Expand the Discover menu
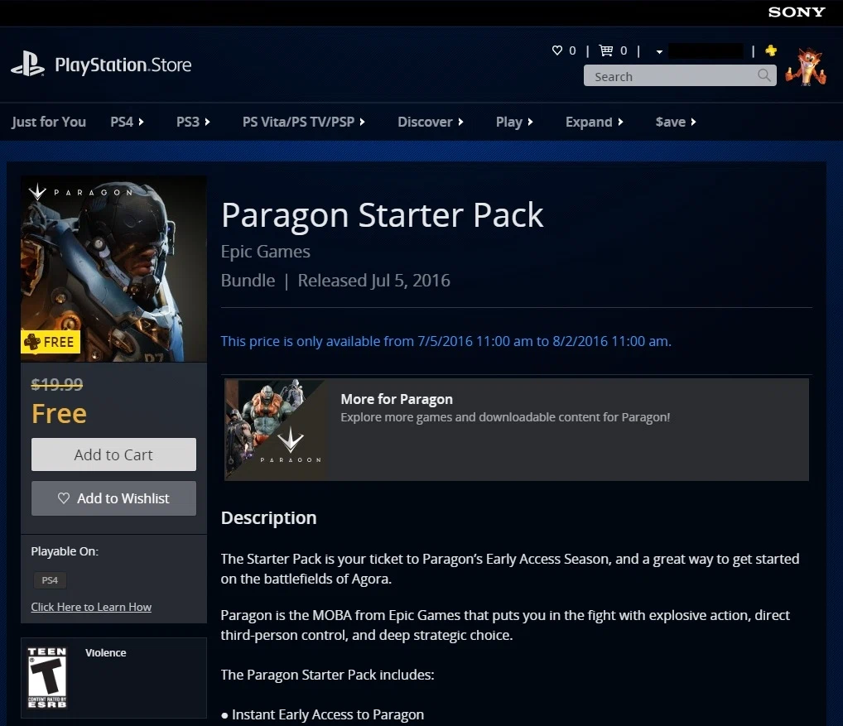This screenshot has height=726, width=843. pos(431,122)
